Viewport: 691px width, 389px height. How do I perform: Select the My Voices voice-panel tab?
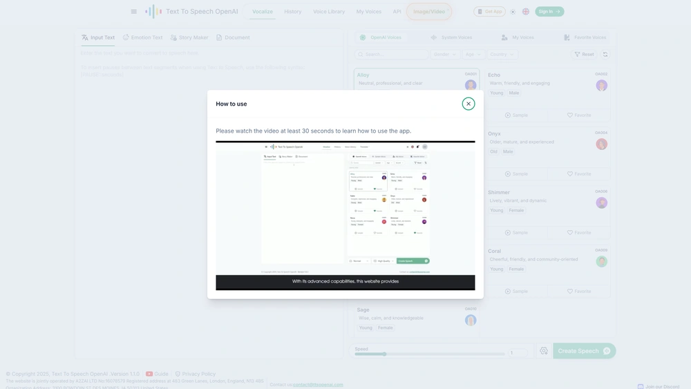click(518, 37)
